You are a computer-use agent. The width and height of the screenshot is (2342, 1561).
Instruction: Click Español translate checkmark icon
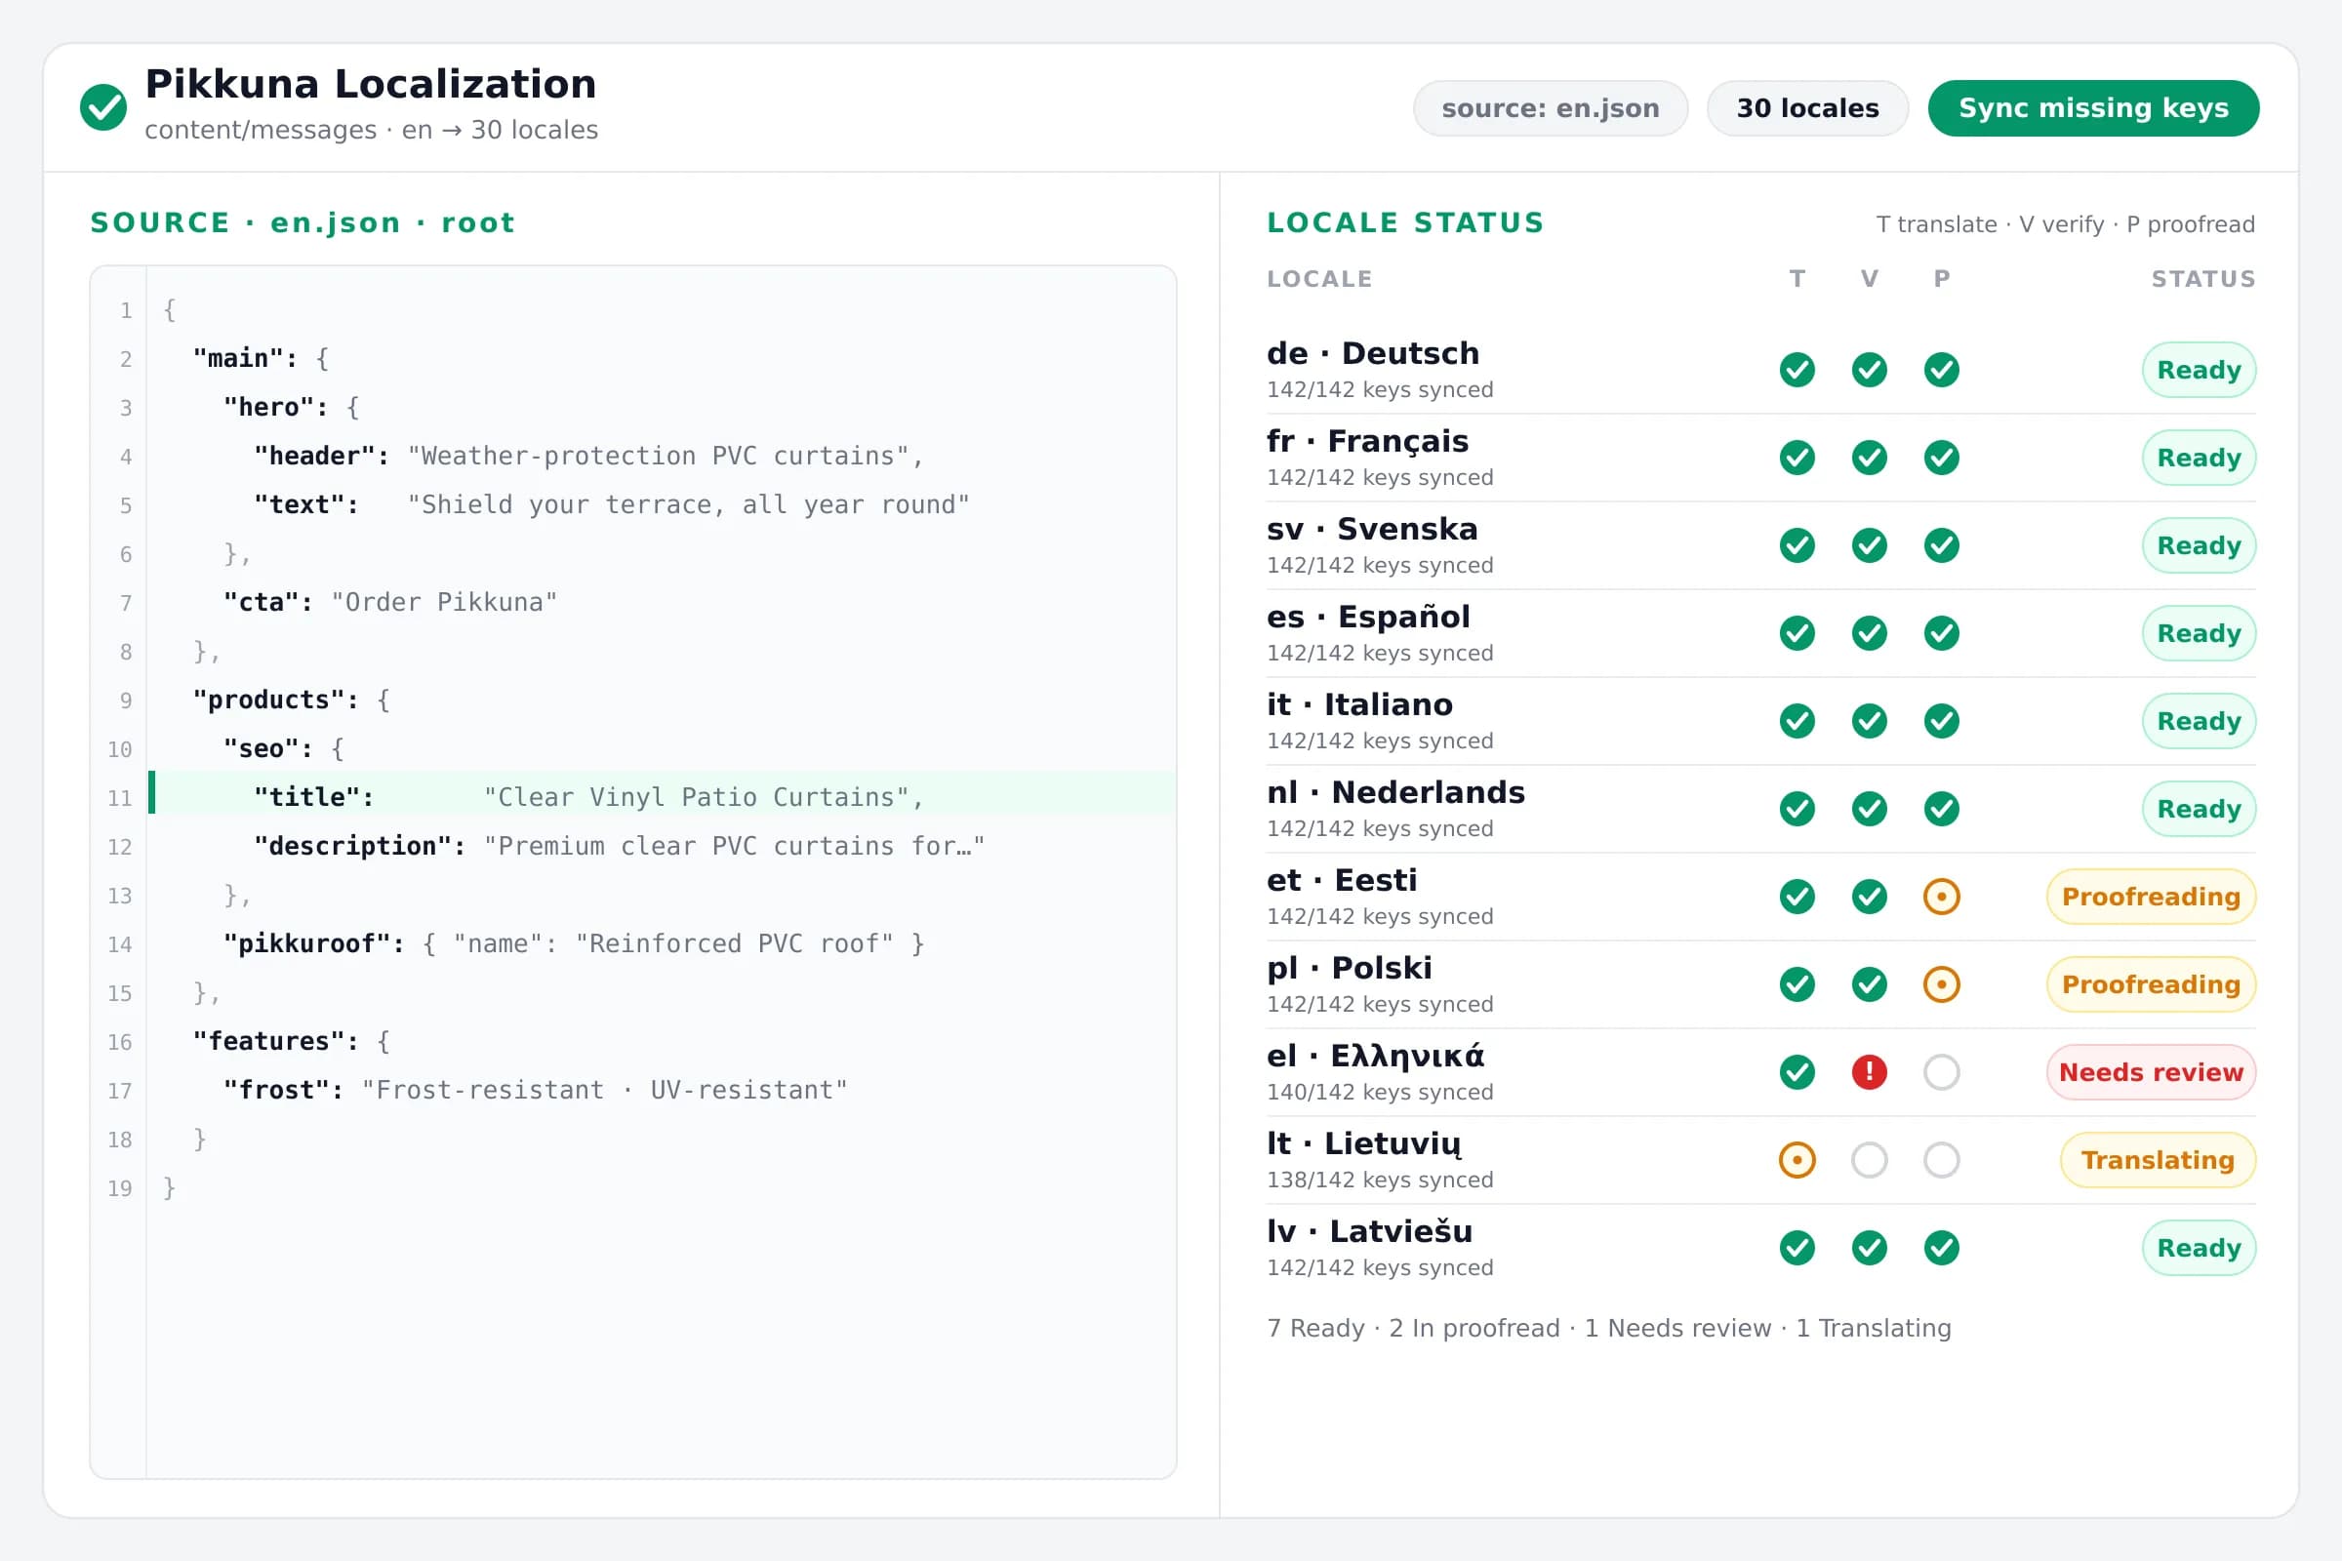(1797, 633)
